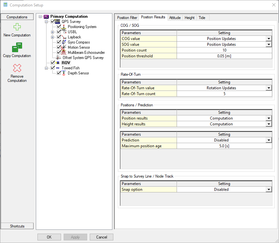
Task: Open the Rate-Of-Turn value dropdown
Action: coord(268,88)
